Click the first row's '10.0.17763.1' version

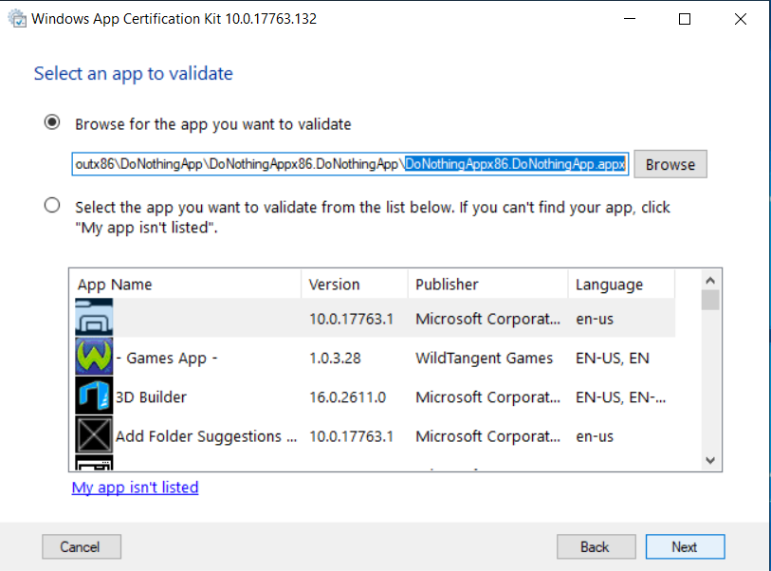click(x=352, y=319)
